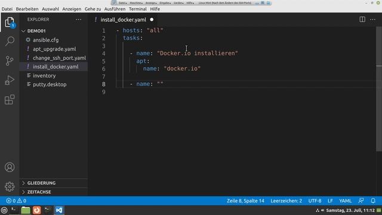This screenshot has height=215, width=382.
Task: Click Zeile 8, Spalte 14 status entry
Action: tap(245, 201)
